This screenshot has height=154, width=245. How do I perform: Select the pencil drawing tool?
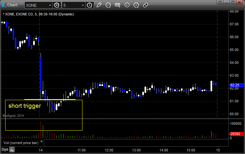pos(99,5)
